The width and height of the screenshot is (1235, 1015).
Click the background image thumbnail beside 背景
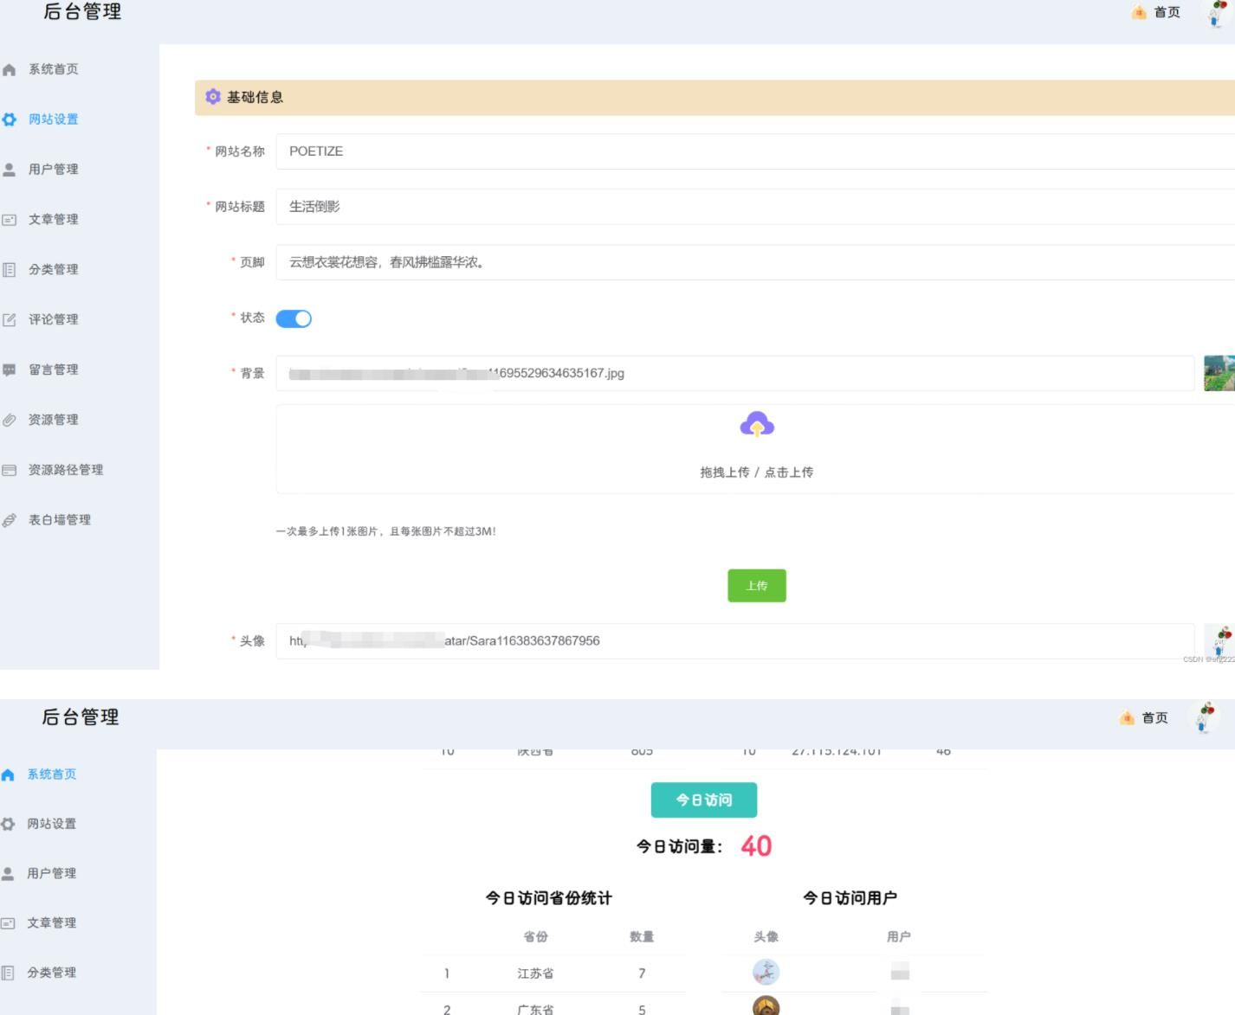tap(1220, 373)
